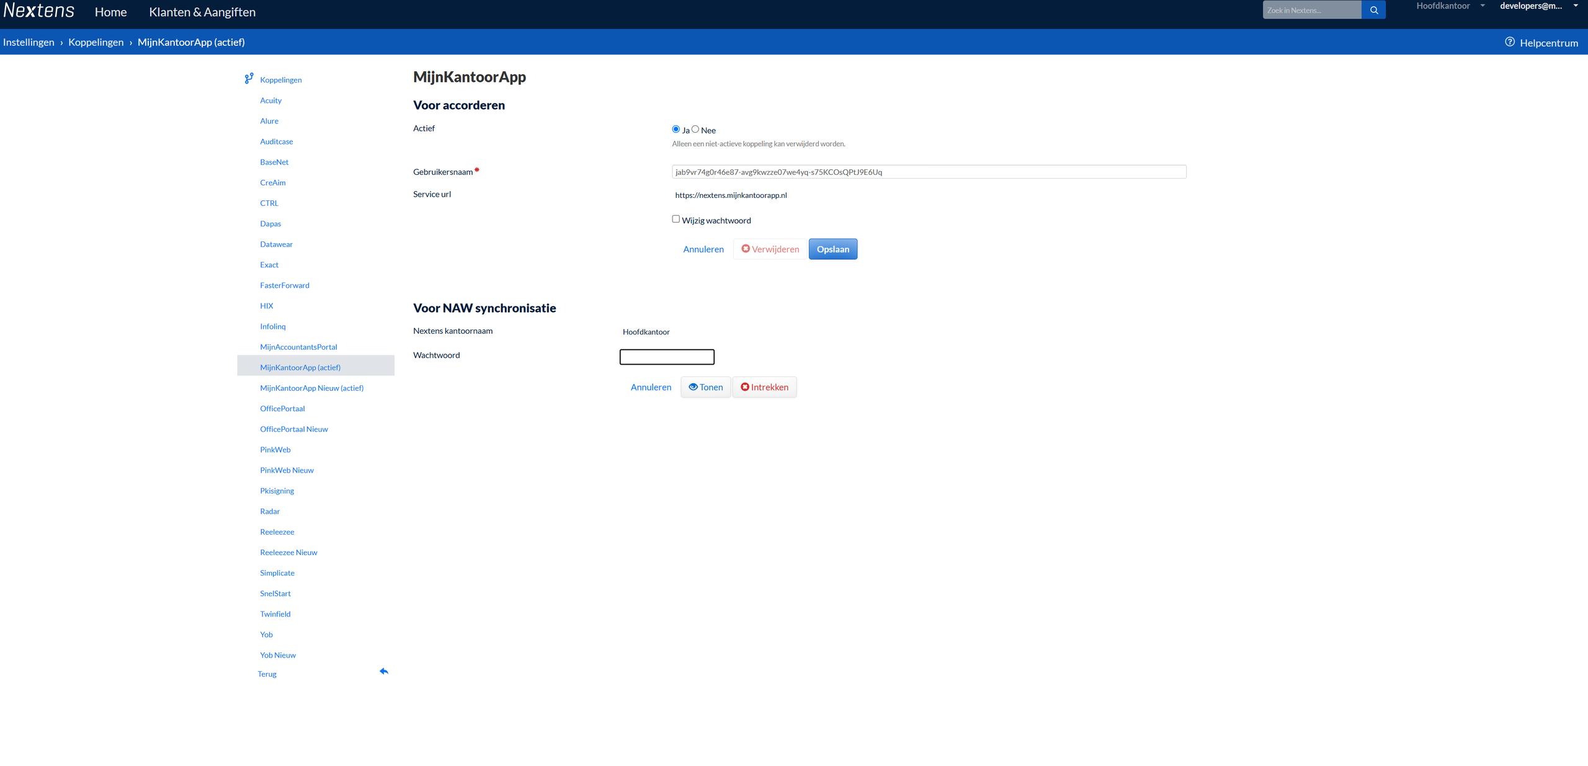
Task: Click the Intrekken button
Action: click(764, 387)
